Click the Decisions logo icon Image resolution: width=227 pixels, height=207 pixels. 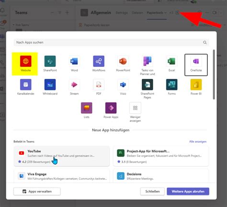click(121, 176)
